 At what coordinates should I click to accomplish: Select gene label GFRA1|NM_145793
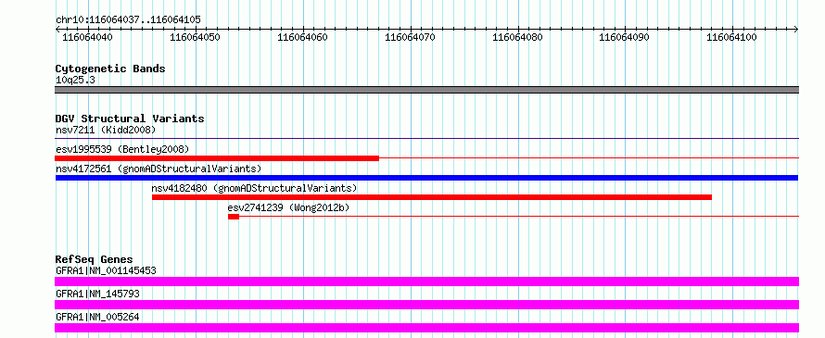click(97, 294)
